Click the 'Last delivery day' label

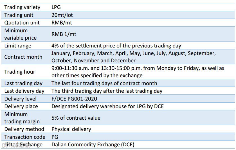[x=24, y=91]
